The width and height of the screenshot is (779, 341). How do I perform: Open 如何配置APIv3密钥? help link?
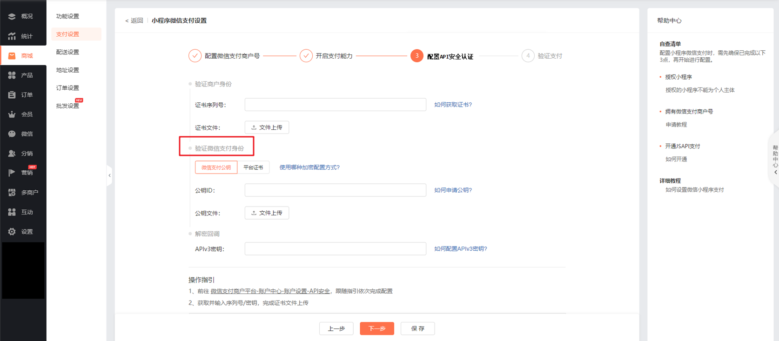(x=461, y=249)
